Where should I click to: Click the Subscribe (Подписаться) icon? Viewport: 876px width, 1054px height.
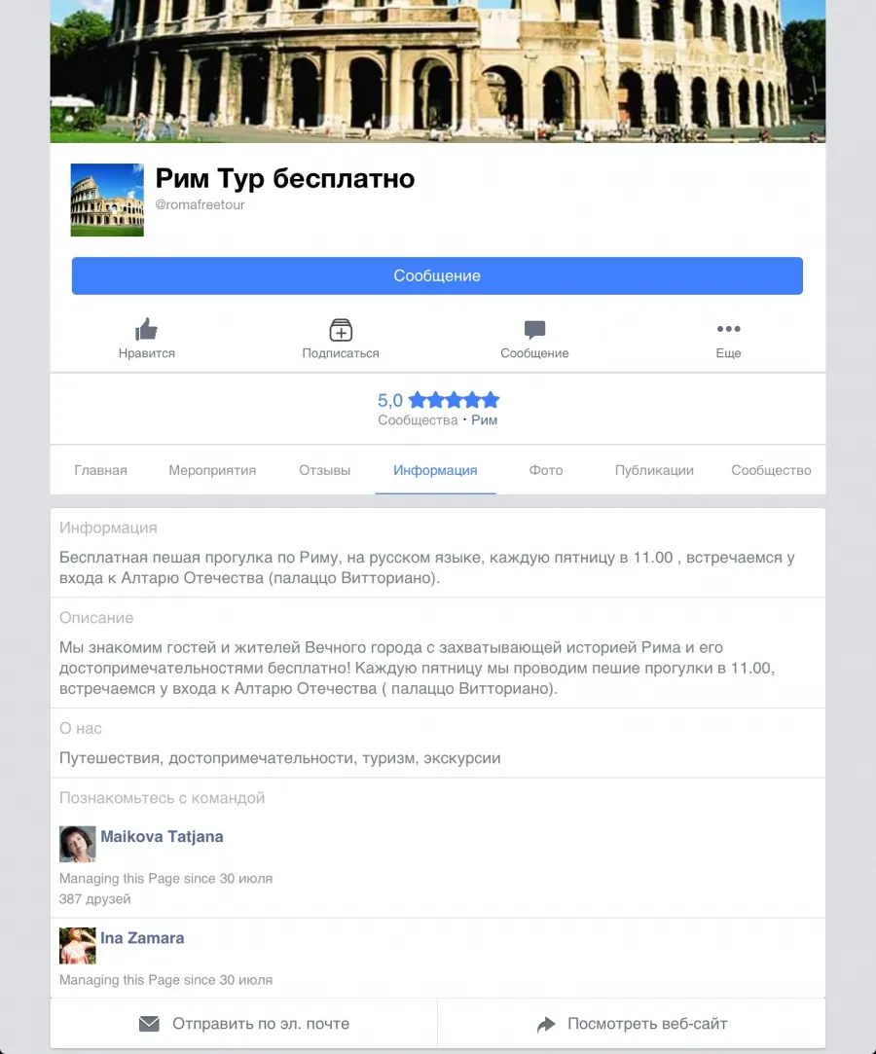(341, 329)
